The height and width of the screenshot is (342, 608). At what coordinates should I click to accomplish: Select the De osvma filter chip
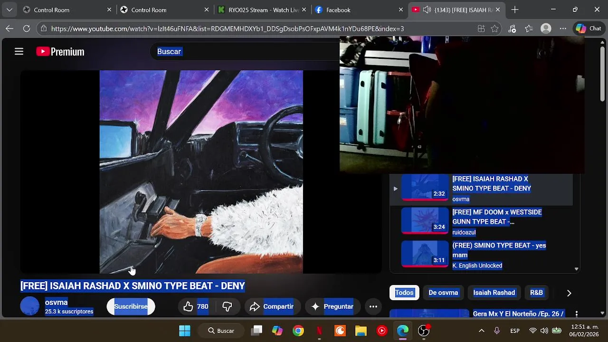[x=443, y=293]
